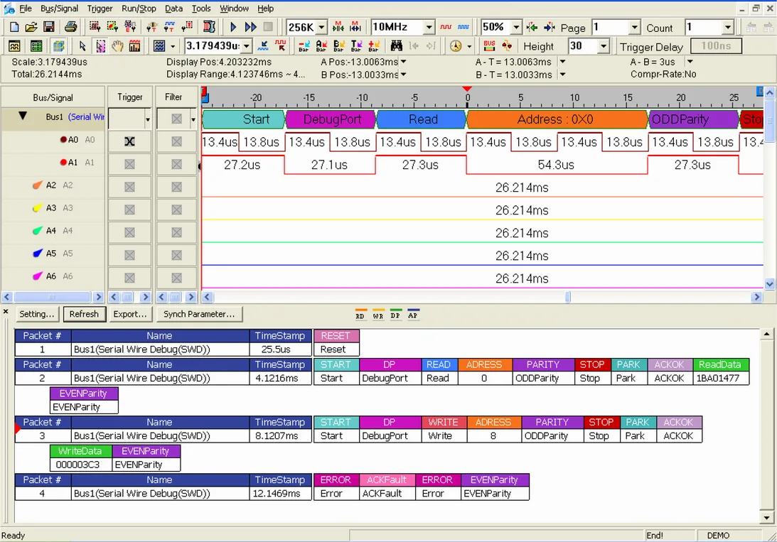Select packet 3 row name cell
The width and height of the screenshot is (777, 542).
click(160, 435)
